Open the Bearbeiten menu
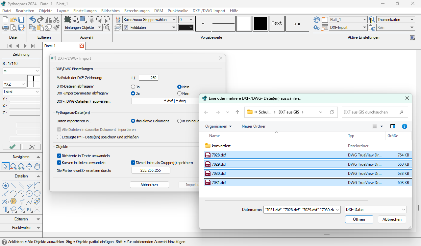The height and width of the screenshot is (246, 421). (x=25, y=11)
